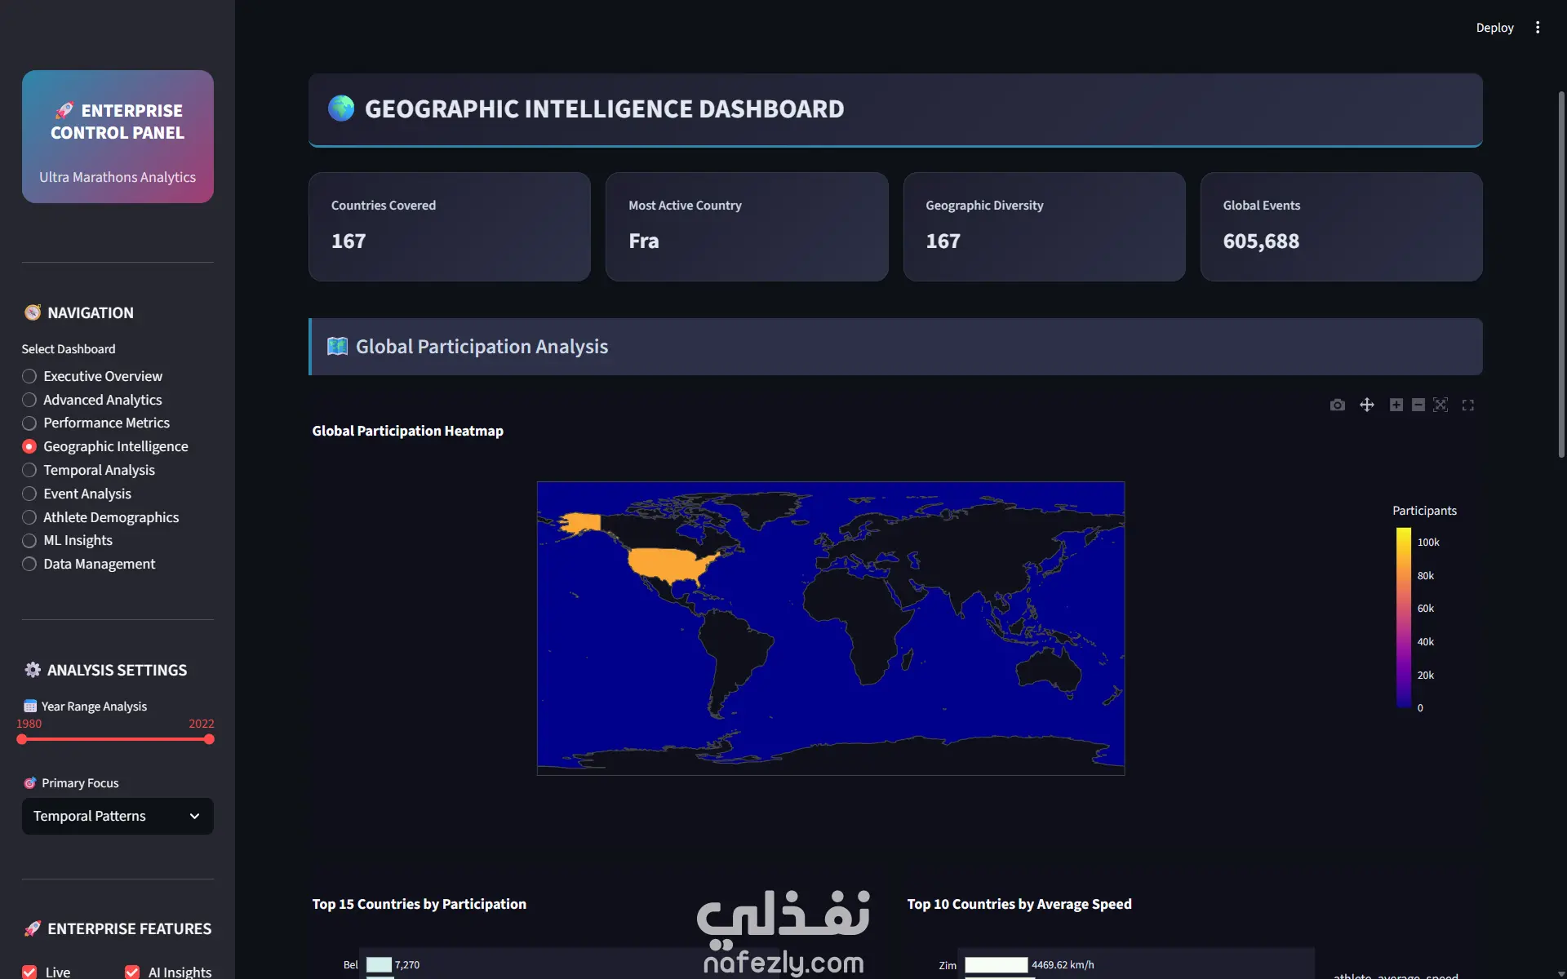The image size is (1567, 979).
Task: Select the Pan tool on heatmap
Action: (x=1367, y=405)
